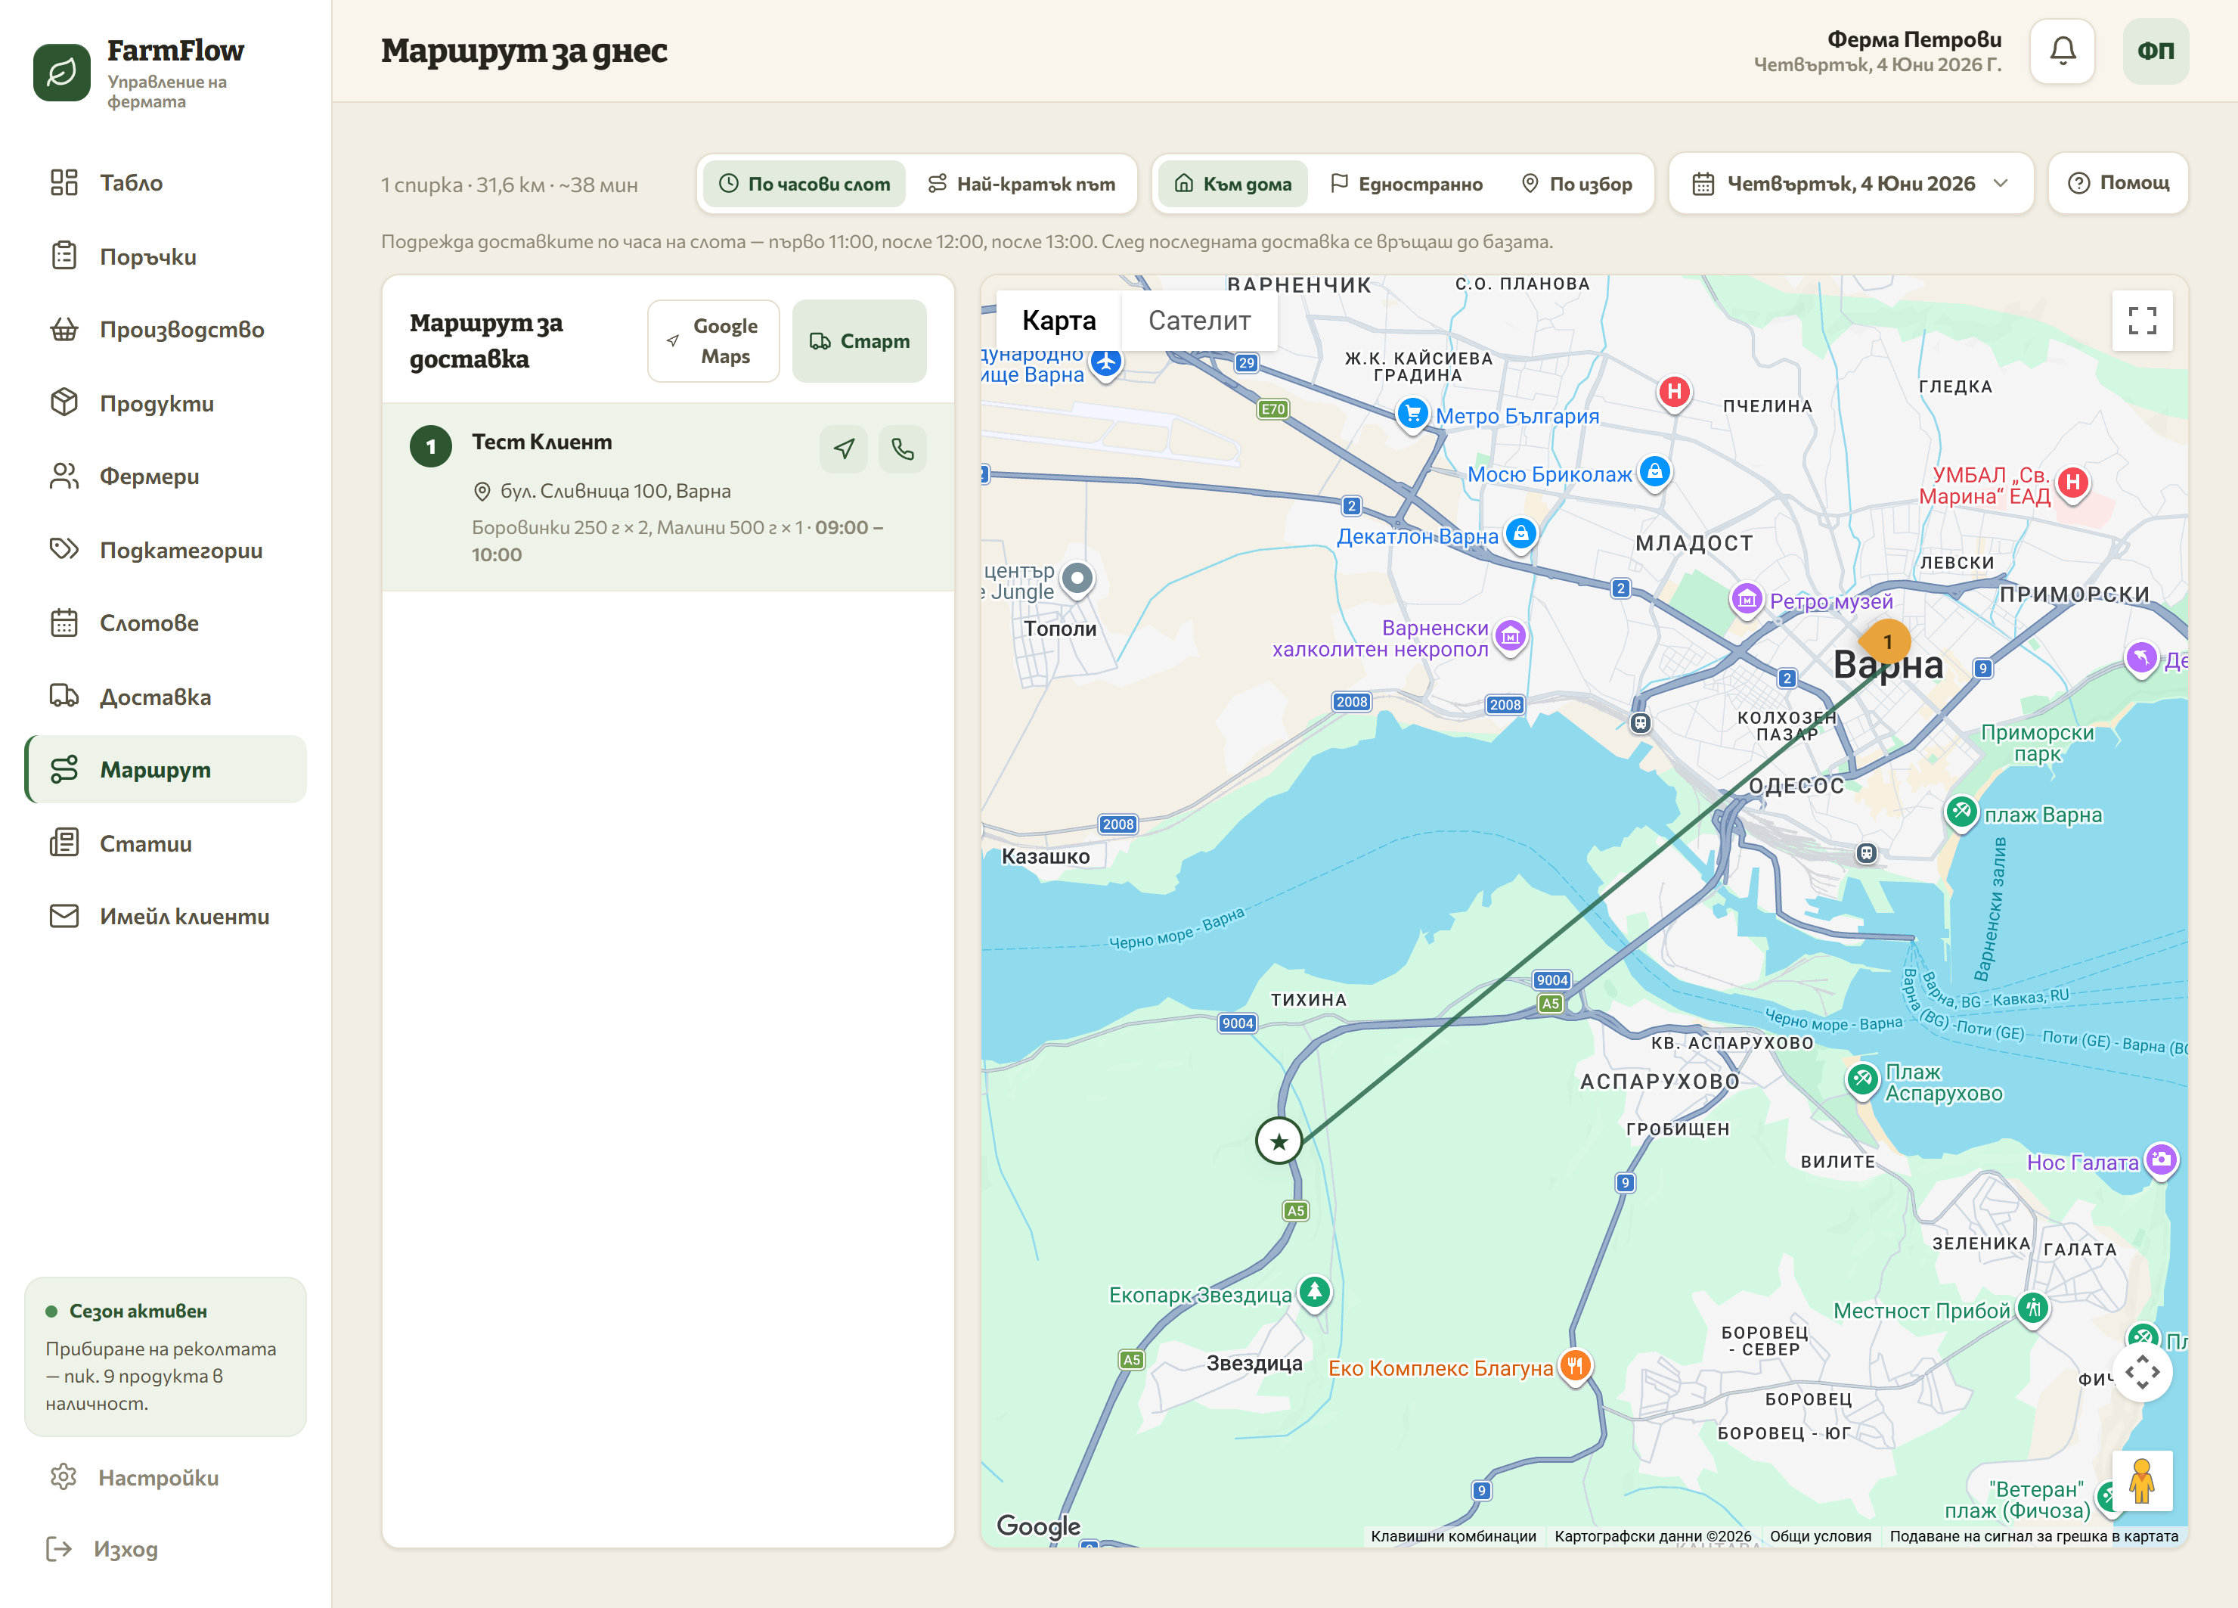Click Местност Прибой hiking pin

click(2033, 1308)
